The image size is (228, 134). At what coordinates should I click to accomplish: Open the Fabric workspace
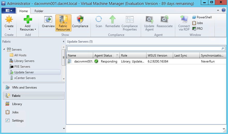point(34,96)
